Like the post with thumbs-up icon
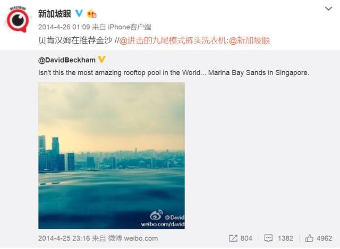The image size is (340, 249). click(309, 238)
